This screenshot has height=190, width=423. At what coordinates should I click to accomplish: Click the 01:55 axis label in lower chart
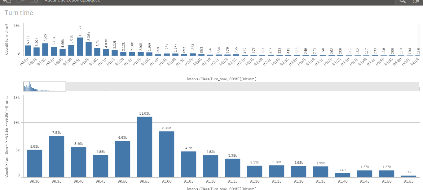click(x=409, y=181)
